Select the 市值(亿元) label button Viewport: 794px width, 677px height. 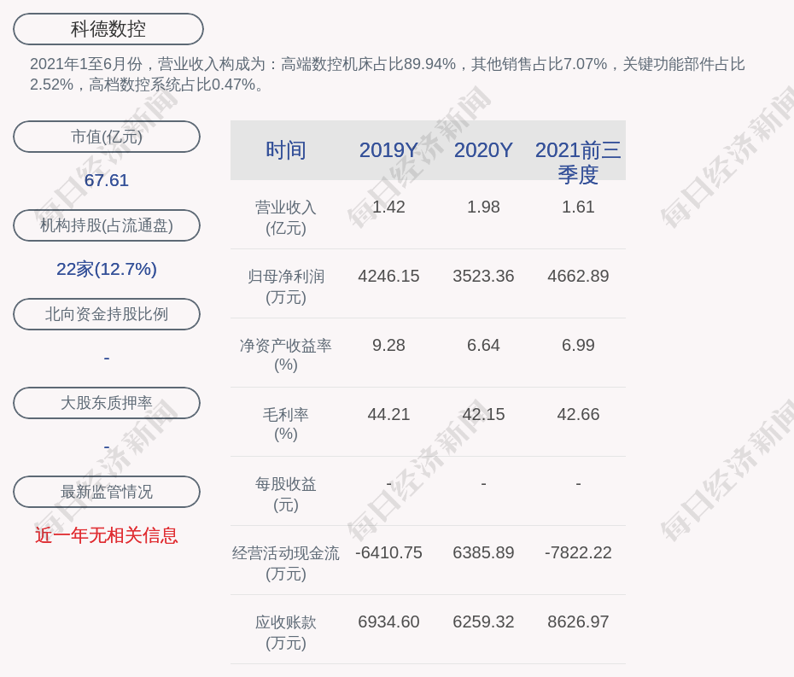[x=107, y=137]
